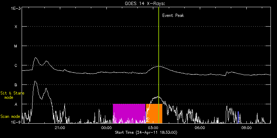
Task: Click the 06:00 time tick label
Action: (200, 128)
